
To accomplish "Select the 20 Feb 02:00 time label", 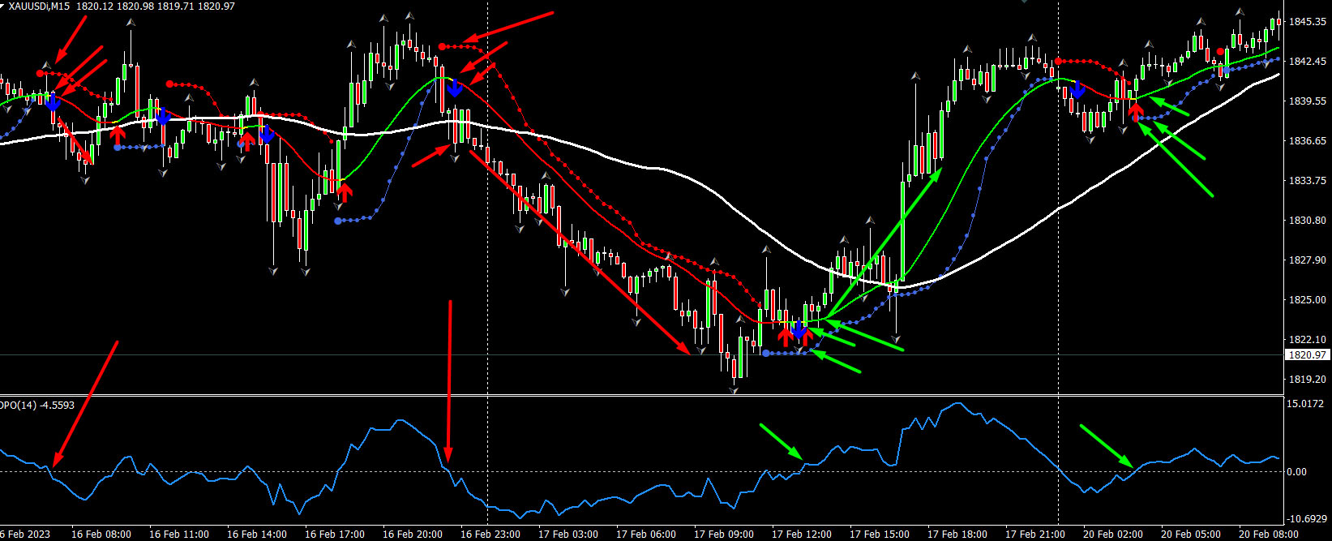I will [x=1113, y=535].
